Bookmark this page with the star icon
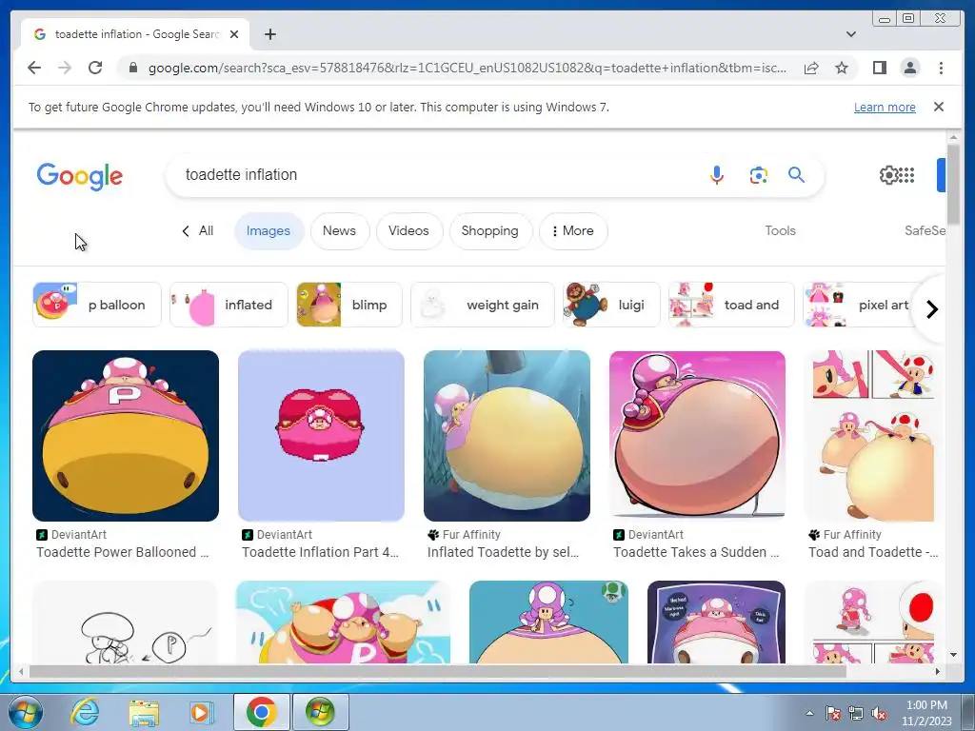Viewport: 975px width, 731px height. pyautogui.click(x=842, y=68)
